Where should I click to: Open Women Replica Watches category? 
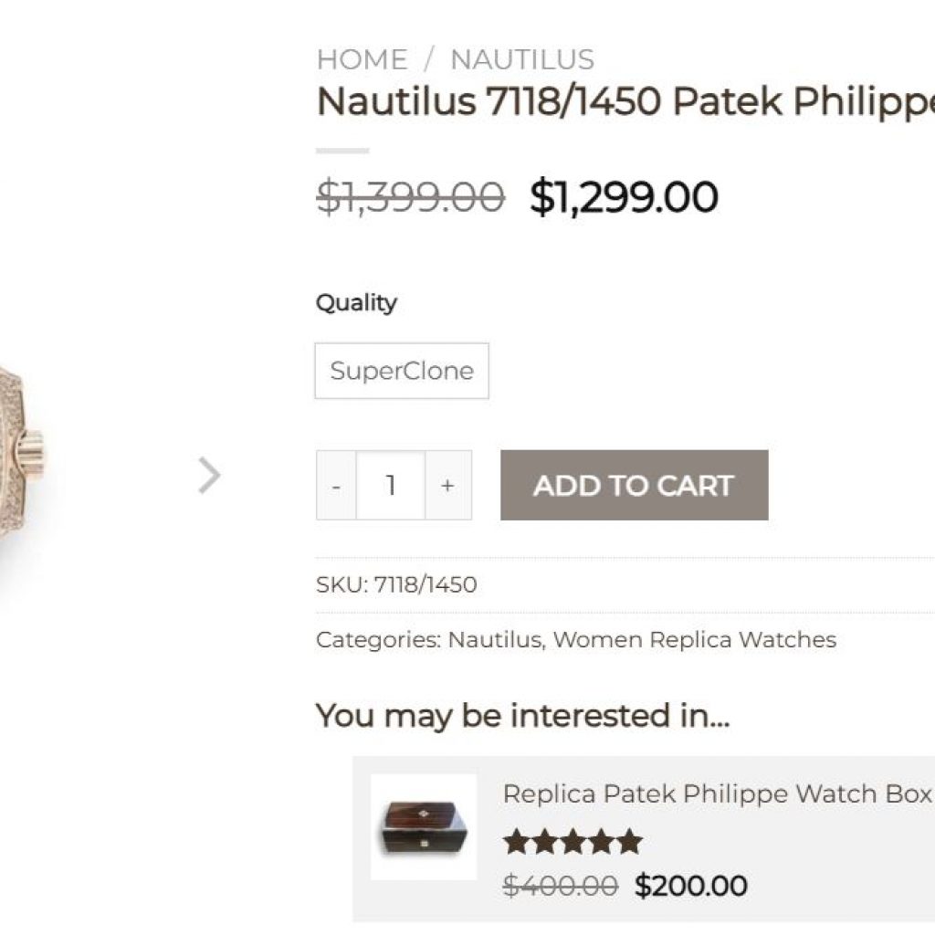[695, 639]
